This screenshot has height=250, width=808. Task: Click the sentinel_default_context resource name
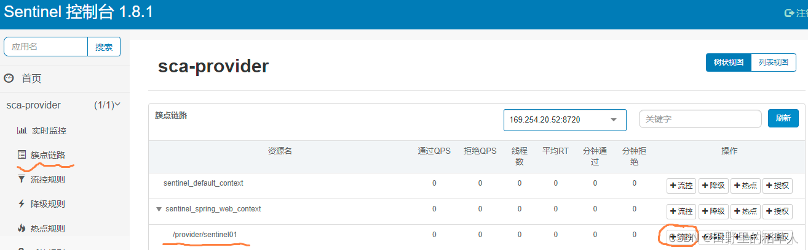tap(204, 183)
